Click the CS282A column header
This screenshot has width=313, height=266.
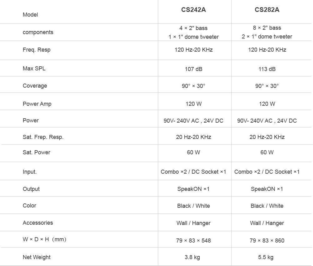(x=267, y=10)
